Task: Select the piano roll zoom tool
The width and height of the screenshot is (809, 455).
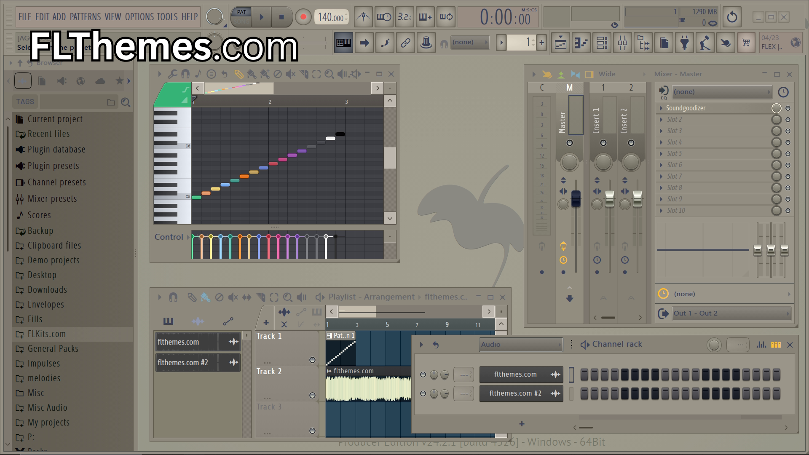Action: click(x=329, y=74)
